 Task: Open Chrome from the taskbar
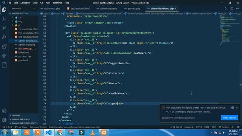coord(60,133)
